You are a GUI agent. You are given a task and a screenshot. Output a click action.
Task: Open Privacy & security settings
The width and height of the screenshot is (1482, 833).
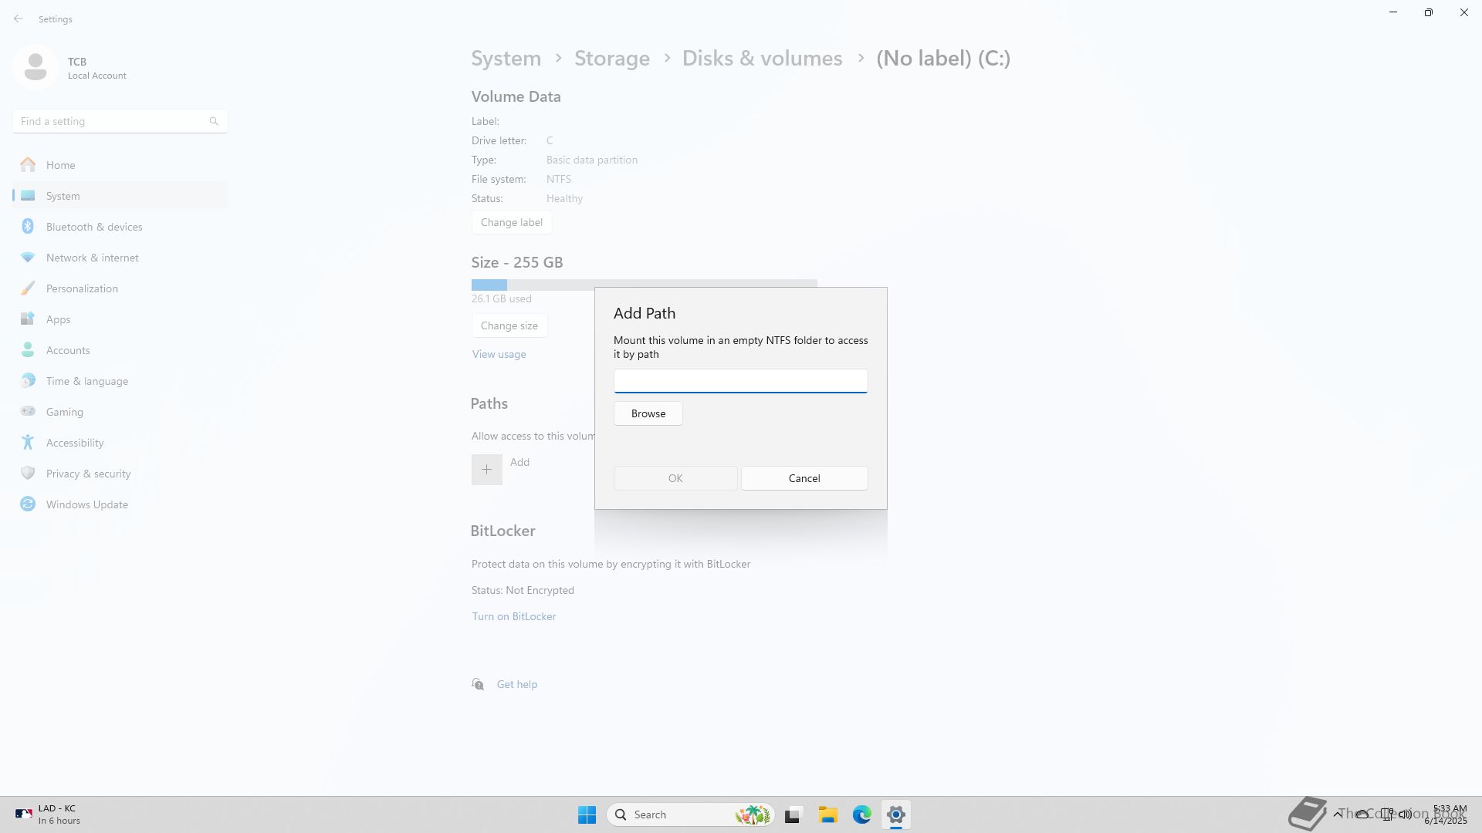[x=88, y=474]
